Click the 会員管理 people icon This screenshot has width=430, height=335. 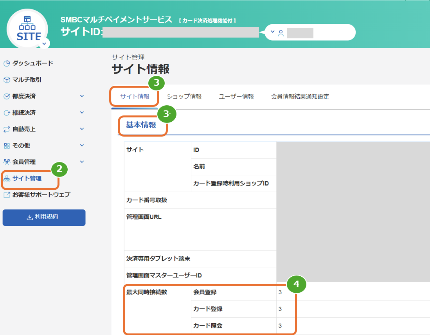(x=7, y=162)
